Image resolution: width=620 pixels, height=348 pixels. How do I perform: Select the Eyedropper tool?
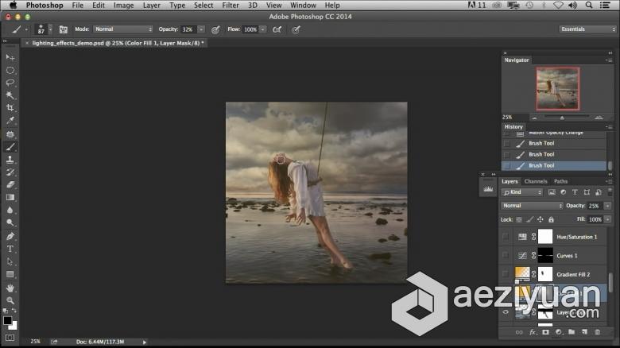click(x=10, y=121)
